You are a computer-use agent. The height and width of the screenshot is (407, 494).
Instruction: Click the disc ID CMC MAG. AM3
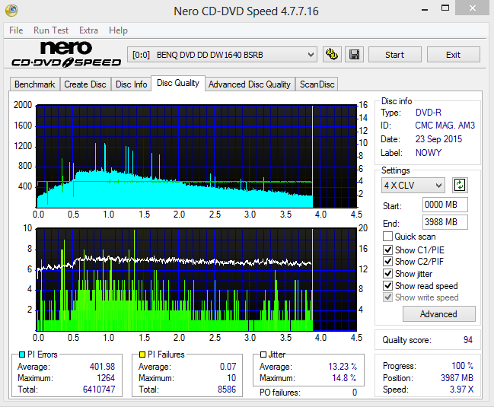click(445, 126)
